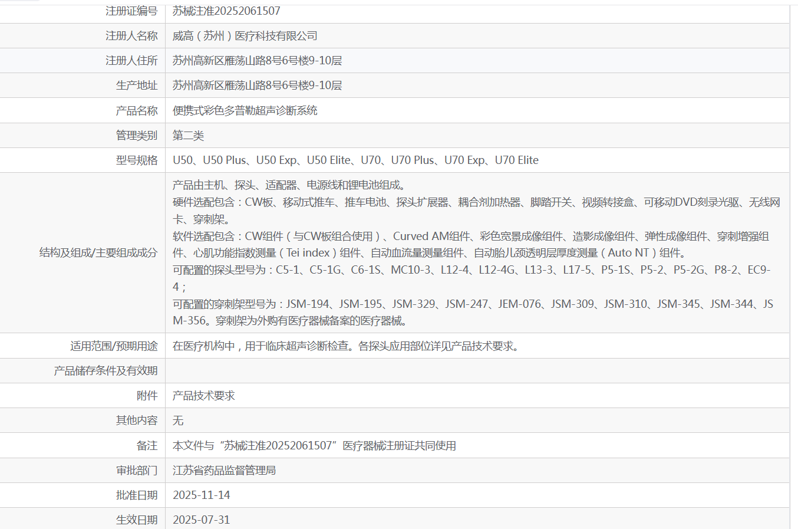Image resolution: width=798 pixels, height=529 pixels.
Task: Click the 备注 row label
Action: pyautogui.click(x=147, y=446)
